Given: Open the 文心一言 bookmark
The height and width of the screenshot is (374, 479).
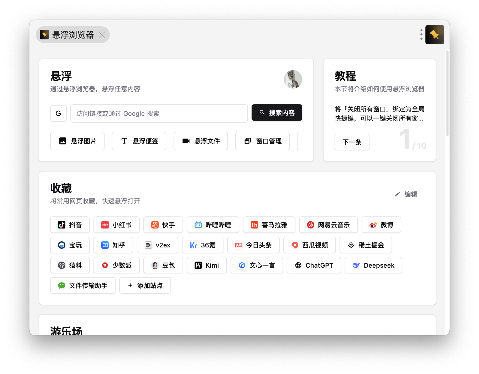Looking at the screenshot, I should [257, 265].
